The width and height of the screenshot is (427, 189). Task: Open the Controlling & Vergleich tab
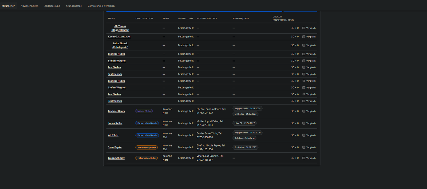101,6
